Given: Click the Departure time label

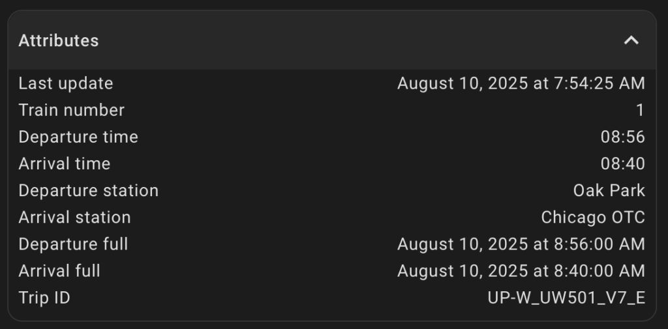Looking at the screenshot, I should [78, 137].
